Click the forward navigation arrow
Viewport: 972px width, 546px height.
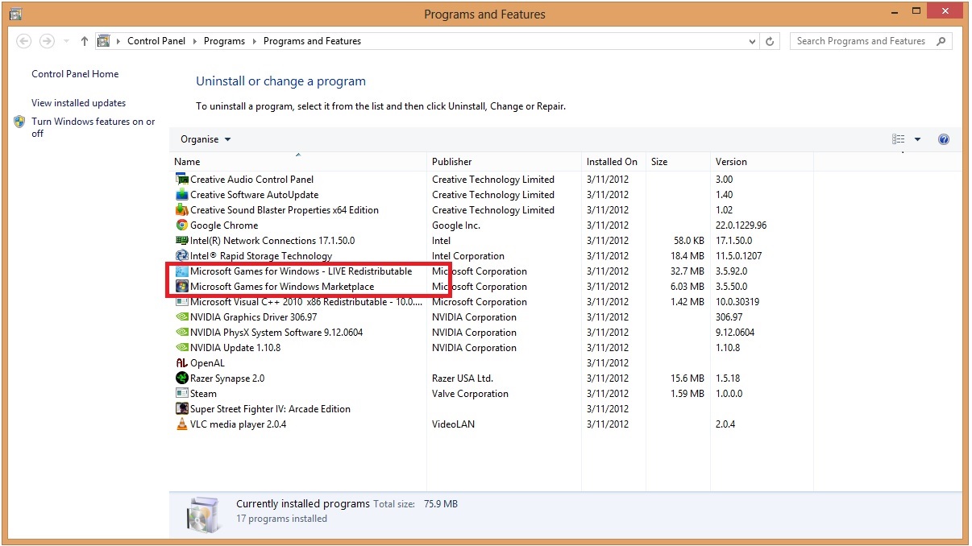click(47, 41)
